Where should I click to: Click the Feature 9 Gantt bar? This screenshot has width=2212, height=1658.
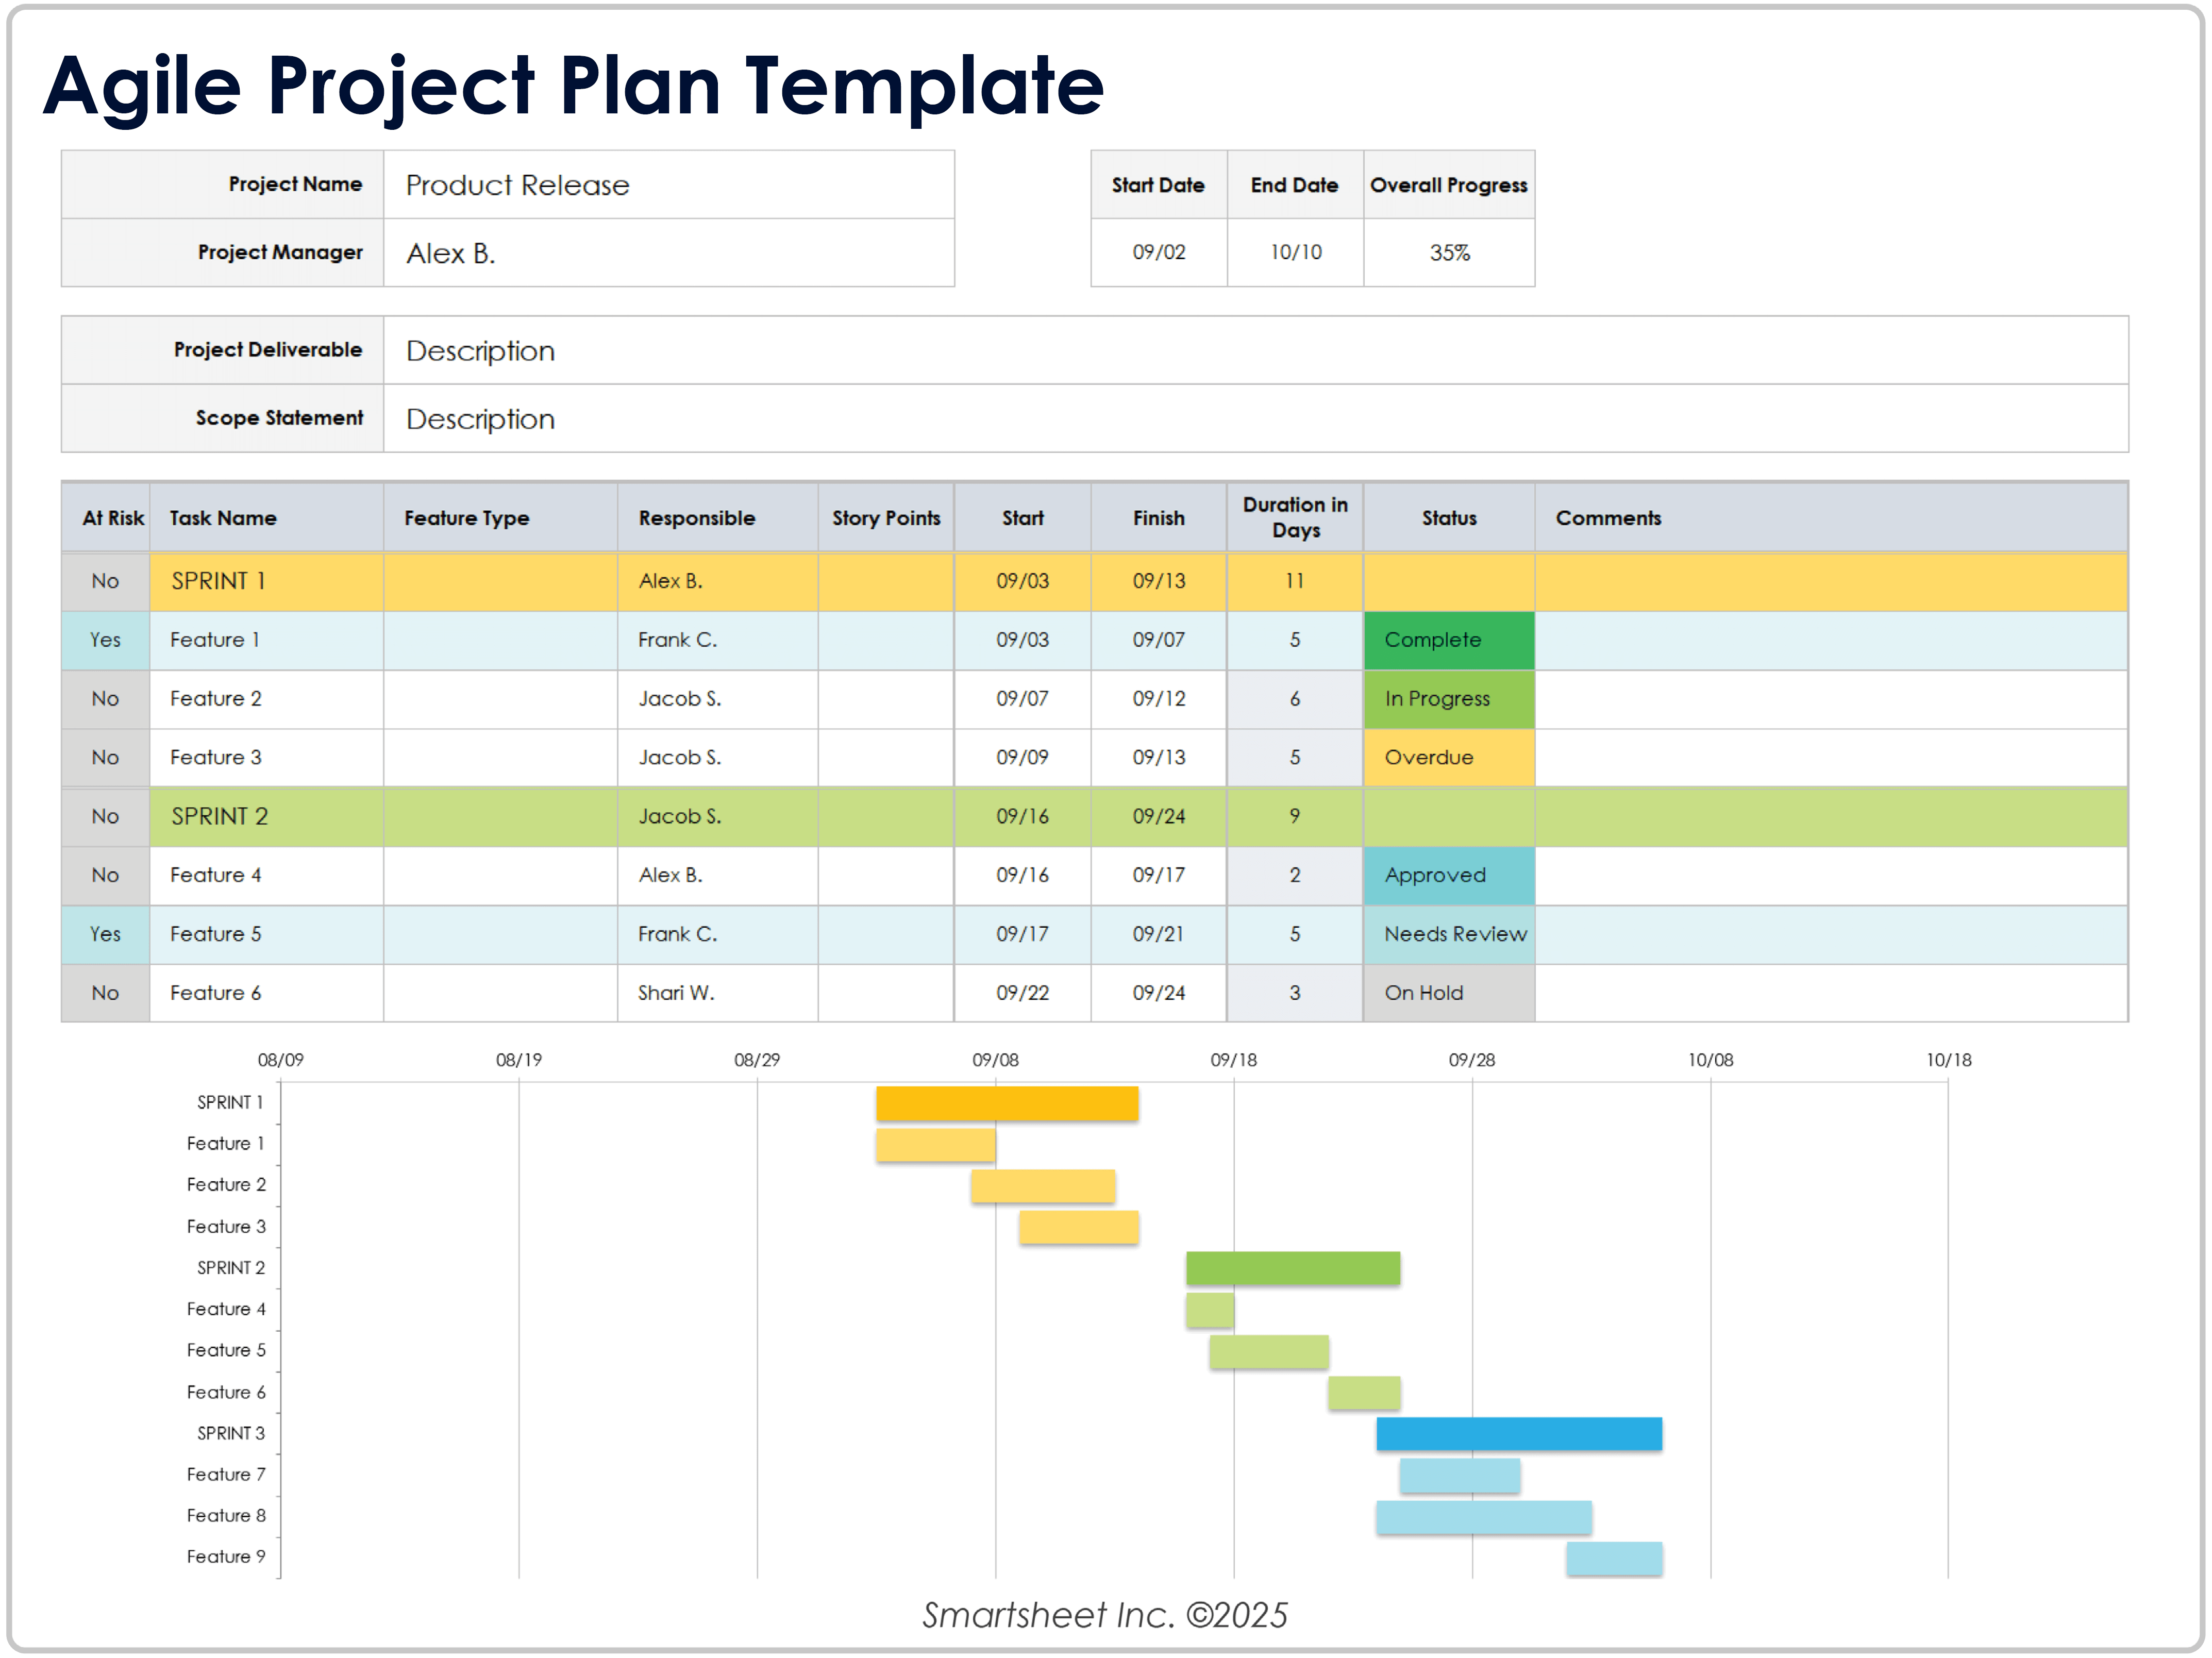pyautogui.click(x=1614, y=1558)
